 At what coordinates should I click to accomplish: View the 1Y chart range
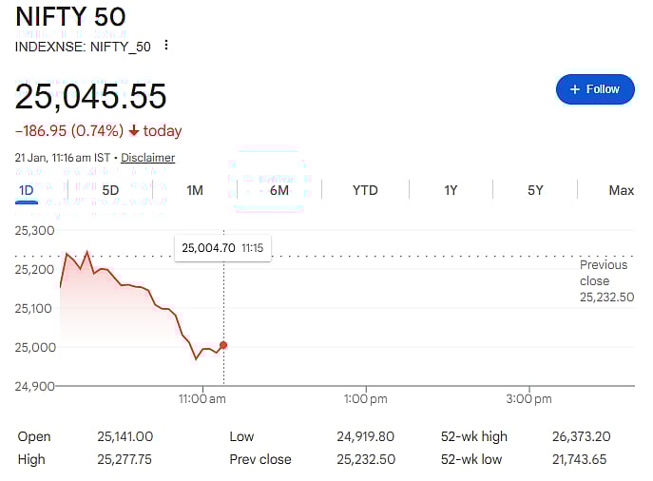coord(451,190)
